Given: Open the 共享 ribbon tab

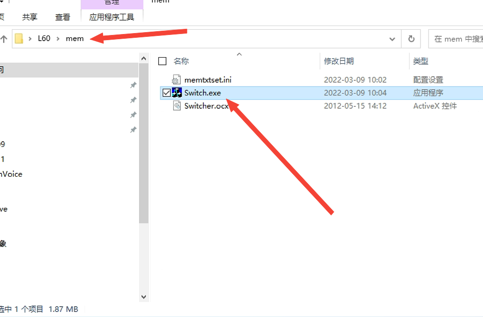Looking at the screenshot, I should point(30,17).
